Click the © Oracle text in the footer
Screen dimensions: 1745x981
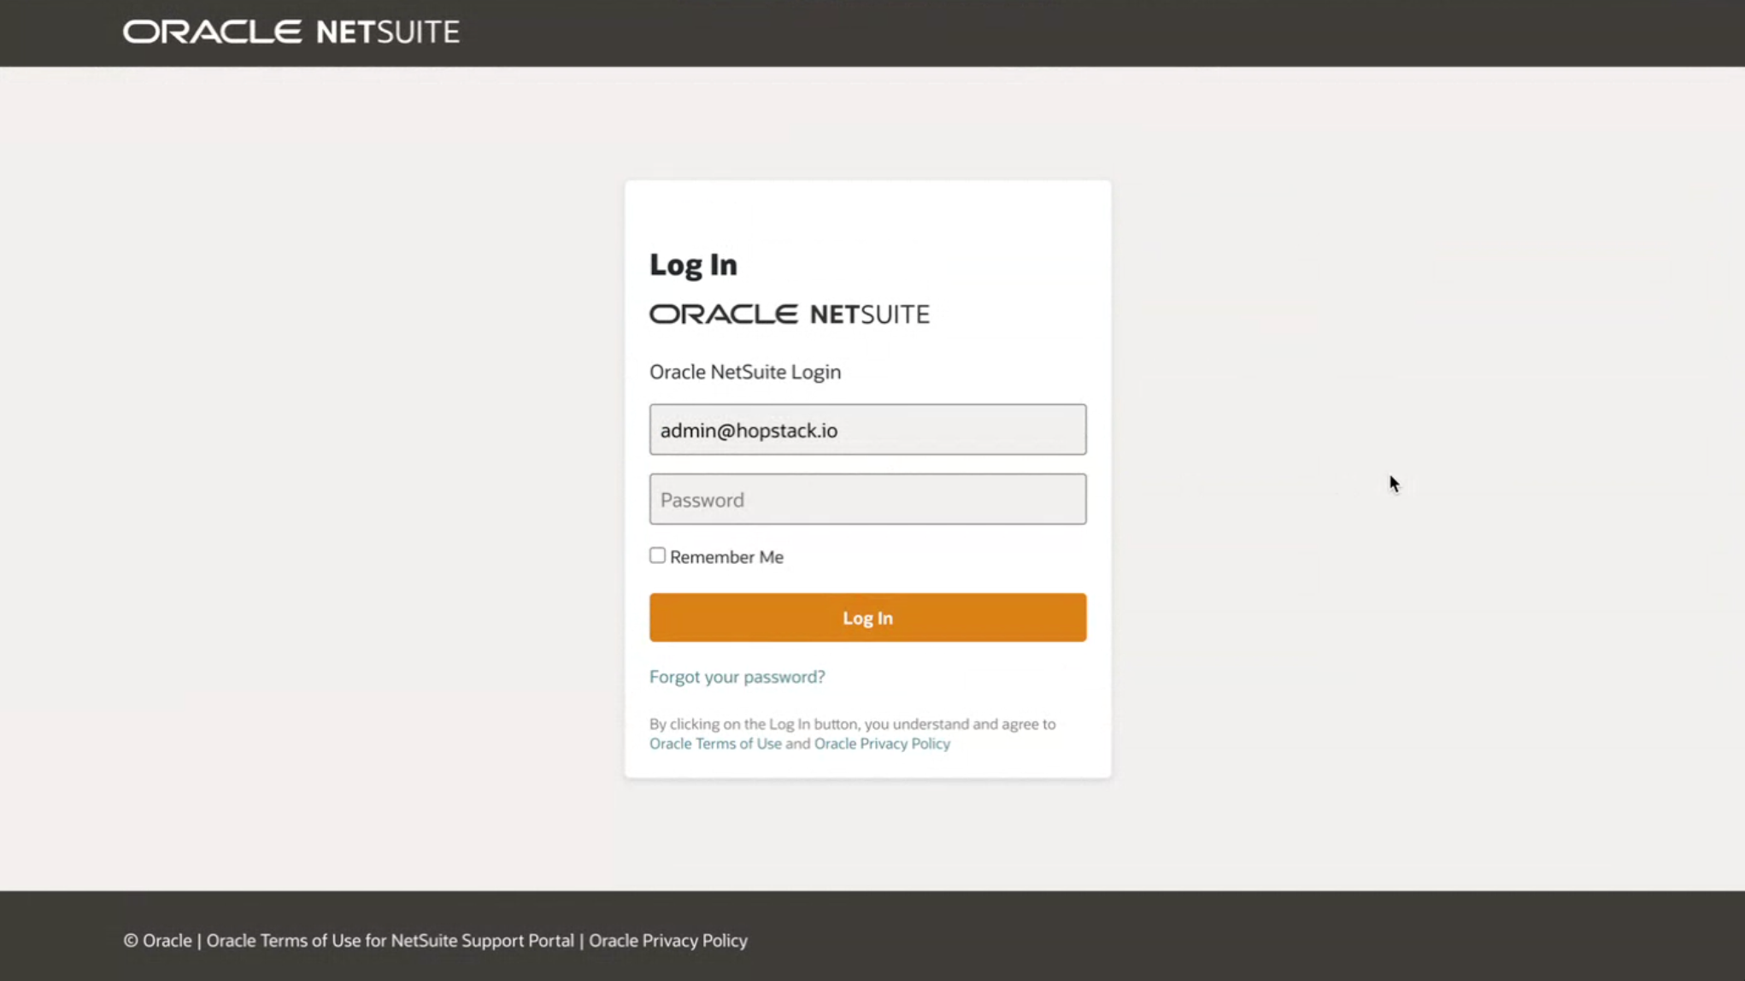click(x=157, y=941)
